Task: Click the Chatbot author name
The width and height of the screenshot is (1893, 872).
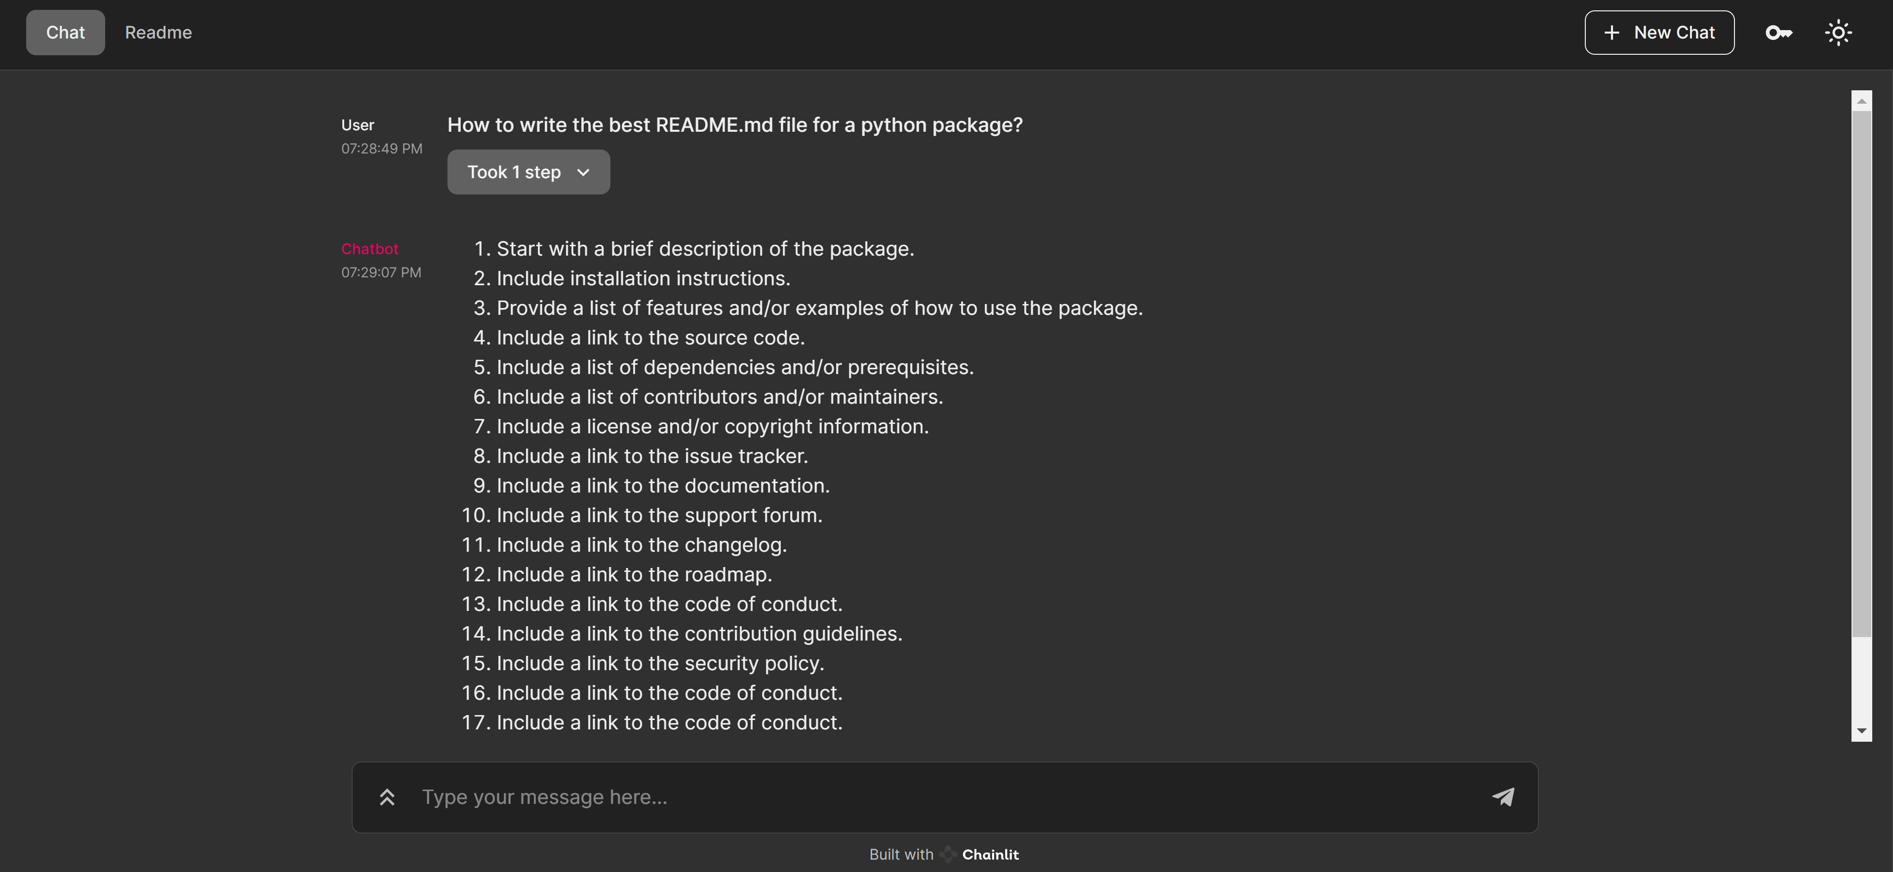Action: point(369,249)
